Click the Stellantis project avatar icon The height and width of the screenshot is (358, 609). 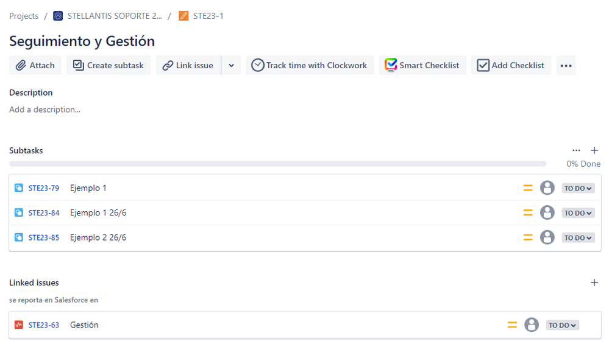coord(58,16)
